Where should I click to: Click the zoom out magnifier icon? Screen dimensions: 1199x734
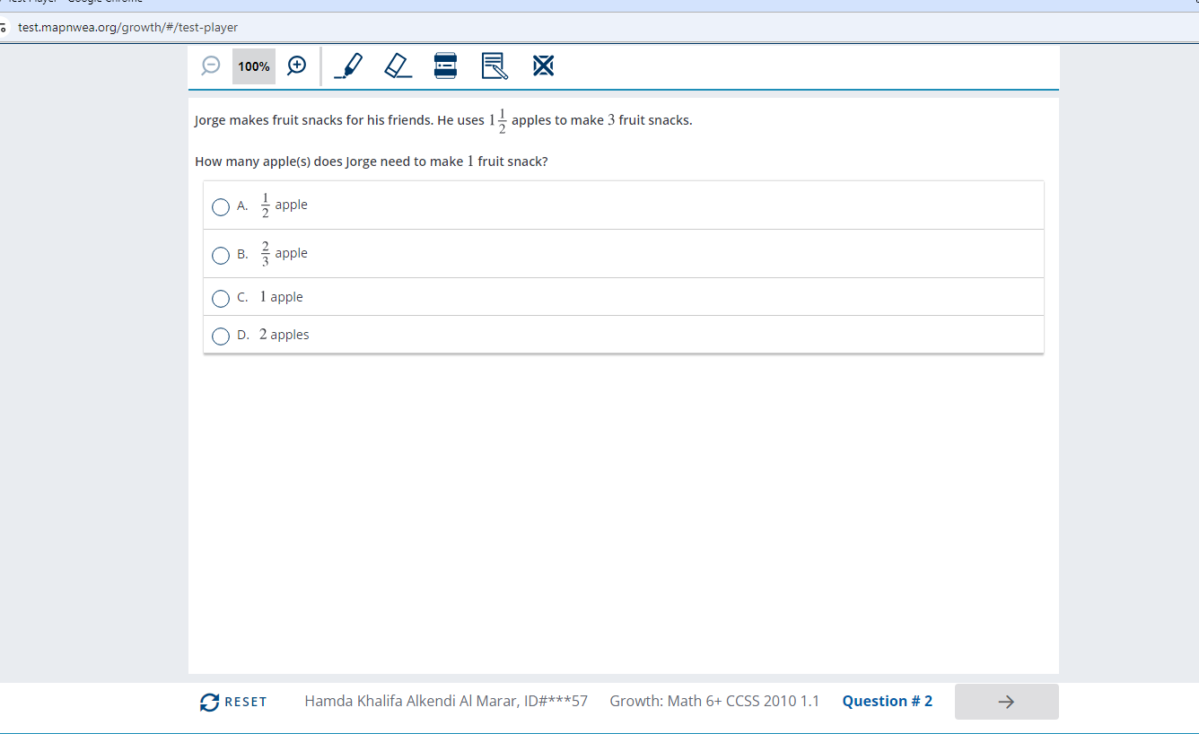(x=211, y=66)
